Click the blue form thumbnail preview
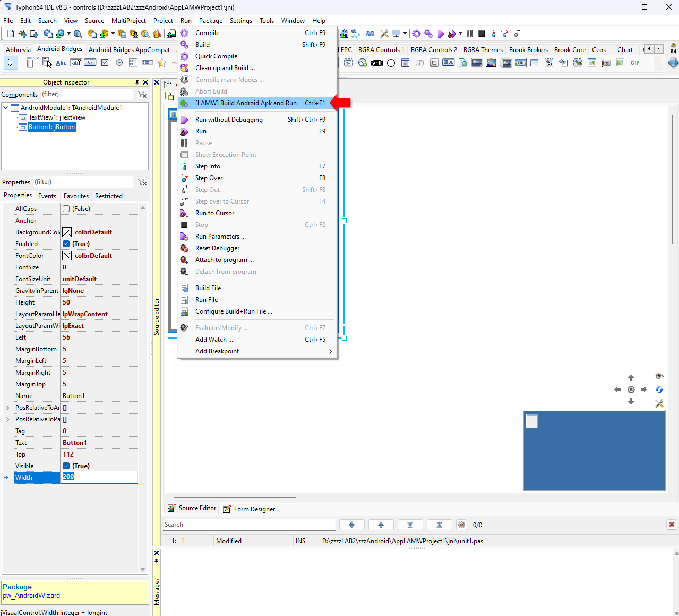The width and height of the screenshot is (679, 616). 594,450
